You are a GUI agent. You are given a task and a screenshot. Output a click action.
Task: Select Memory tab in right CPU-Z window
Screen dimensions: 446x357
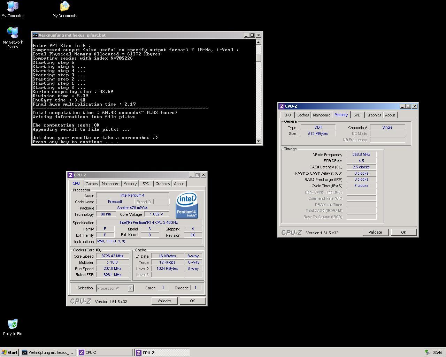(x=341, y=115)
